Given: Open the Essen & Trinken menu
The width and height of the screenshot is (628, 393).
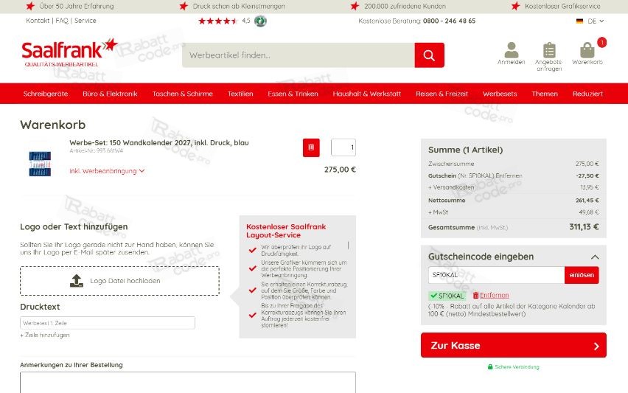Looking at the screenshot, I should 293,94.
